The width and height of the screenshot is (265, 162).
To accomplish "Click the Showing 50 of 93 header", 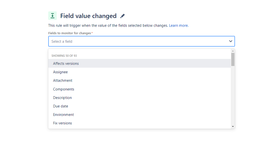I will pyautogui.click(x=64, y=56).
